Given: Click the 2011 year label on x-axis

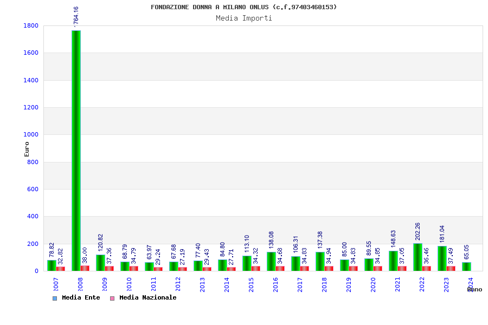Looking at the screenshot, I should [x=153, y=284].
